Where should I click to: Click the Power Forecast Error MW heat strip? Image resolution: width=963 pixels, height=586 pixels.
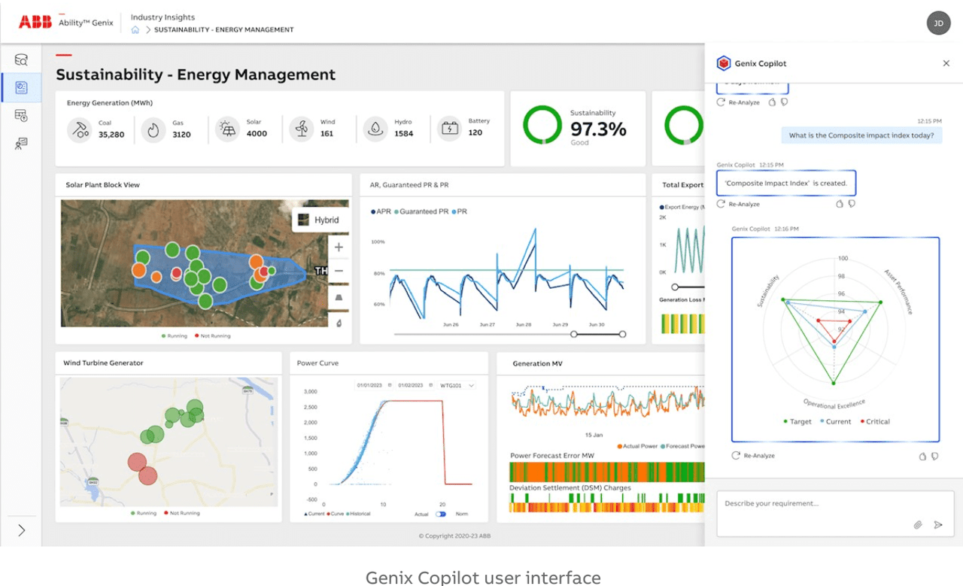pyautogui.click(x=607, y=472)
